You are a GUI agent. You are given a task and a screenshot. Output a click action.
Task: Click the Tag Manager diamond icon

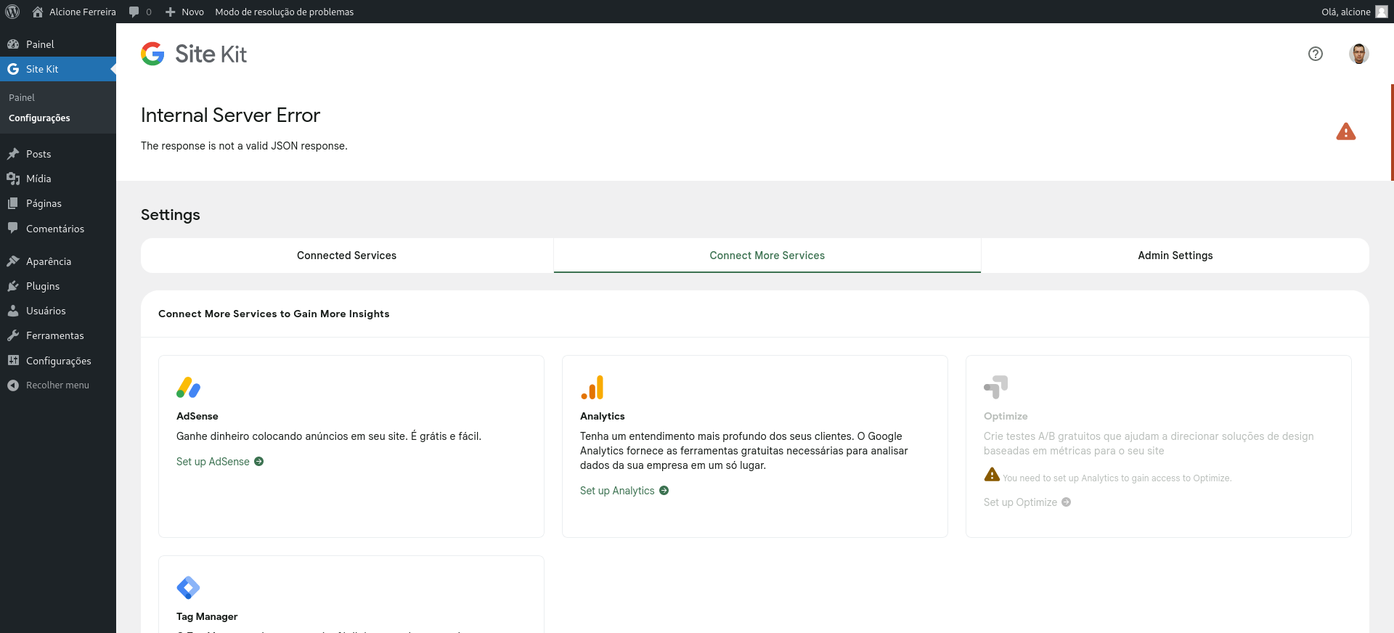pos(188,587)
